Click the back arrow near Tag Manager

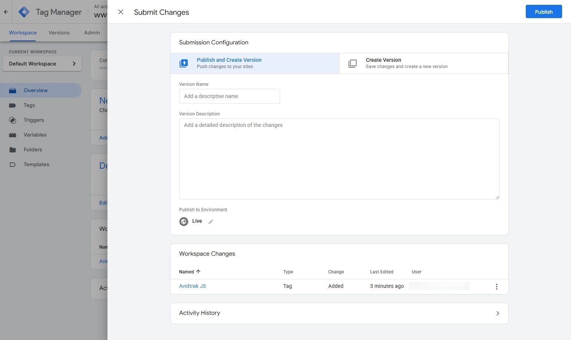[x=5, y=11]
